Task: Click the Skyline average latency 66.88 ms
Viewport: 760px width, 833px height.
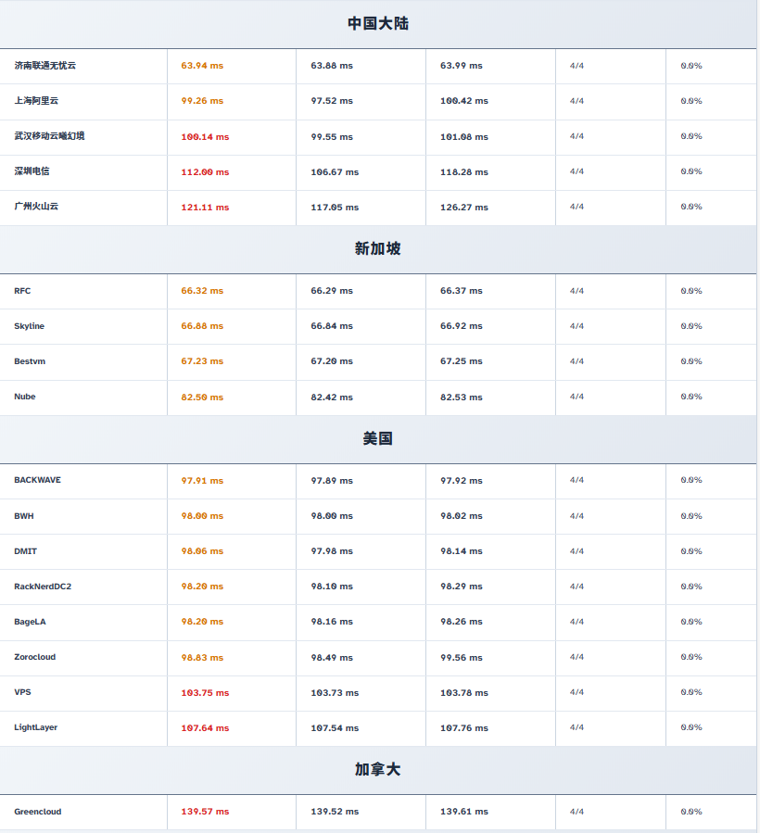Action: (x=202, y=326)
